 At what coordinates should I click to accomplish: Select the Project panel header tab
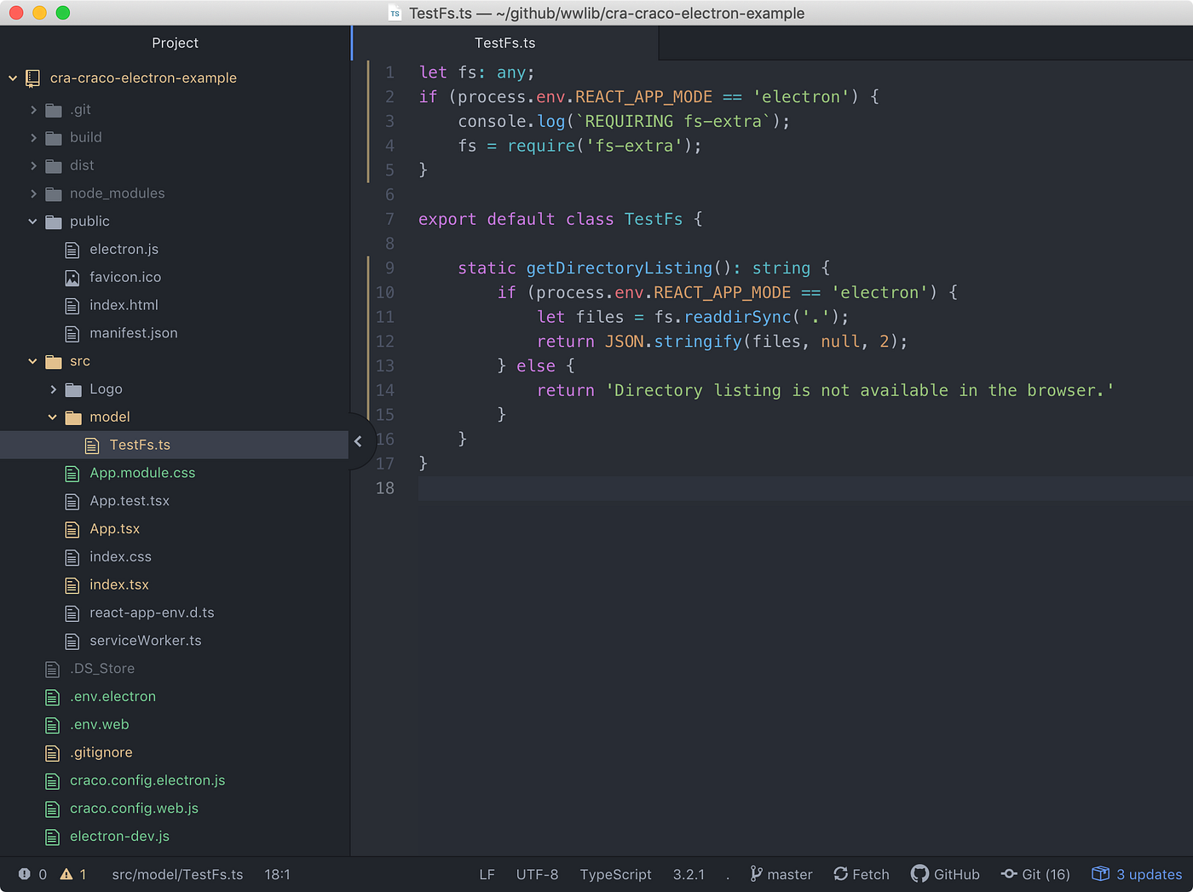click(175, 43)
